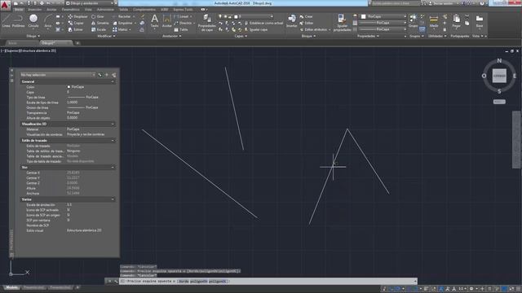Click Igualar propiedades tool
Image resolution: width=522 pixels, height=293 pixels.
[342, 23]
